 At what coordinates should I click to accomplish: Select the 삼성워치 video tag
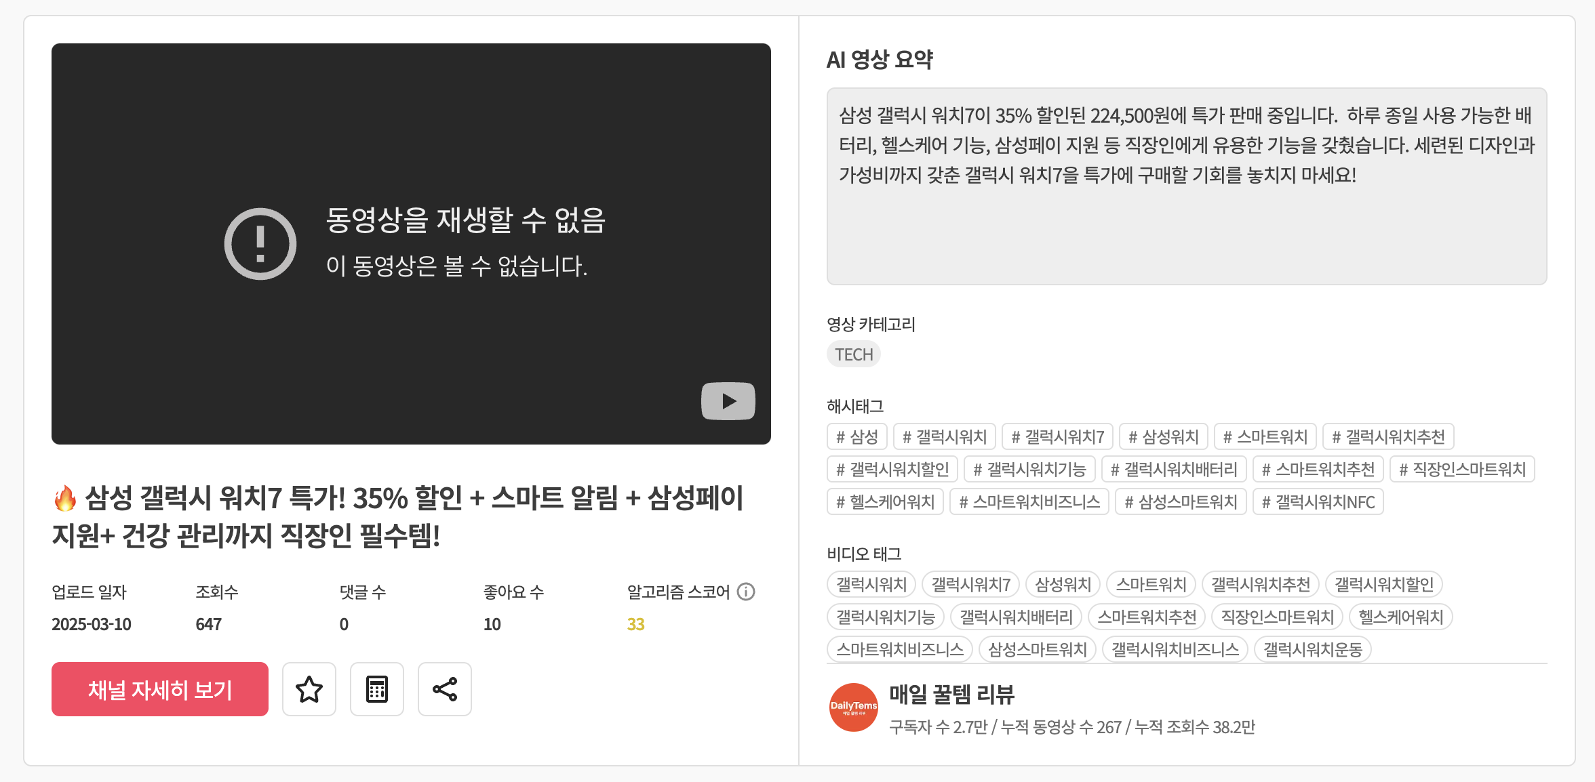(1063, 584)
